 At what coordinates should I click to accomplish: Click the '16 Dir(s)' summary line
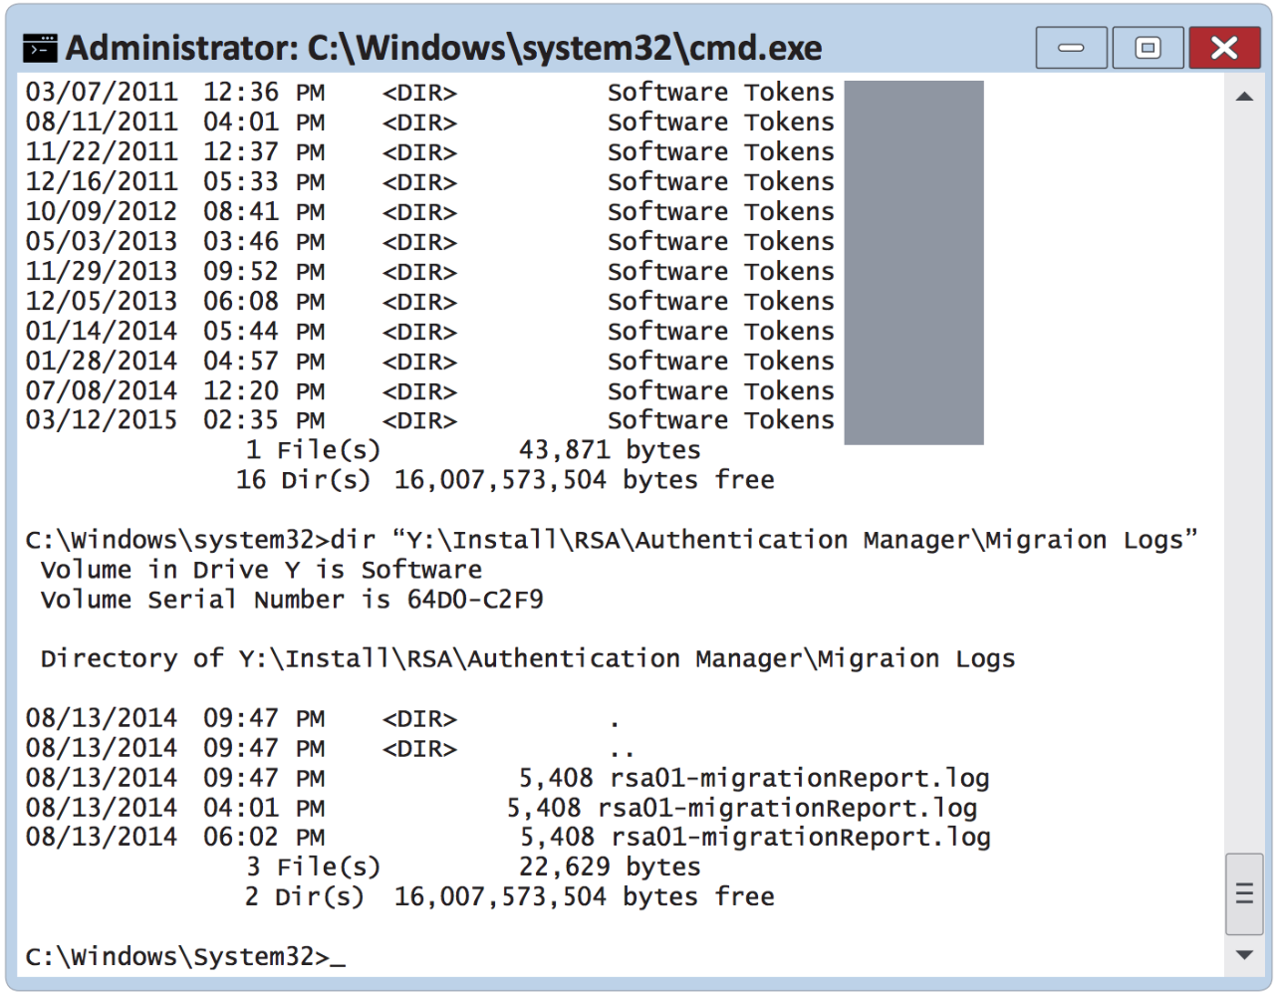[505, 480]
